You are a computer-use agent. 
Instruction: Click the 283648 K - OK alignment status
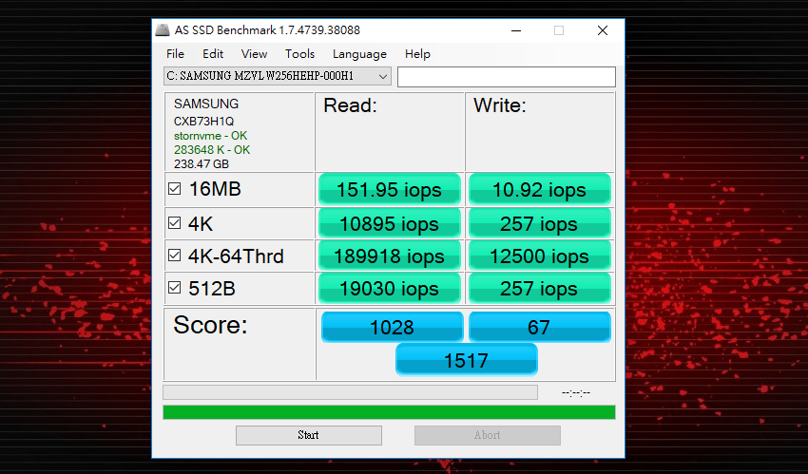(212, 150)
